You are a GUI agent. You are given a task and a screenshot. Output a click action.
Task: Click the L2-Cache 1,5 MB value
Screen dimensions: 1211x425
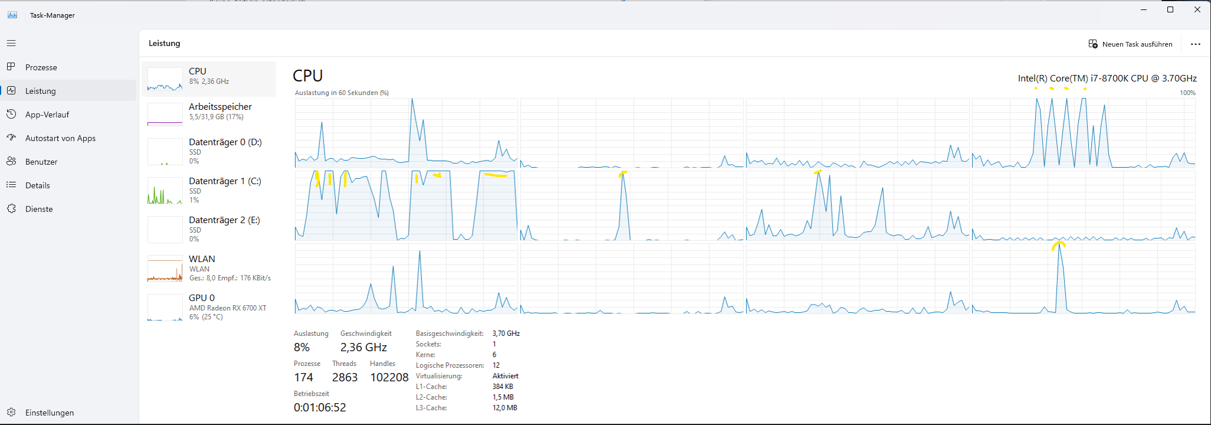point(503,397)
